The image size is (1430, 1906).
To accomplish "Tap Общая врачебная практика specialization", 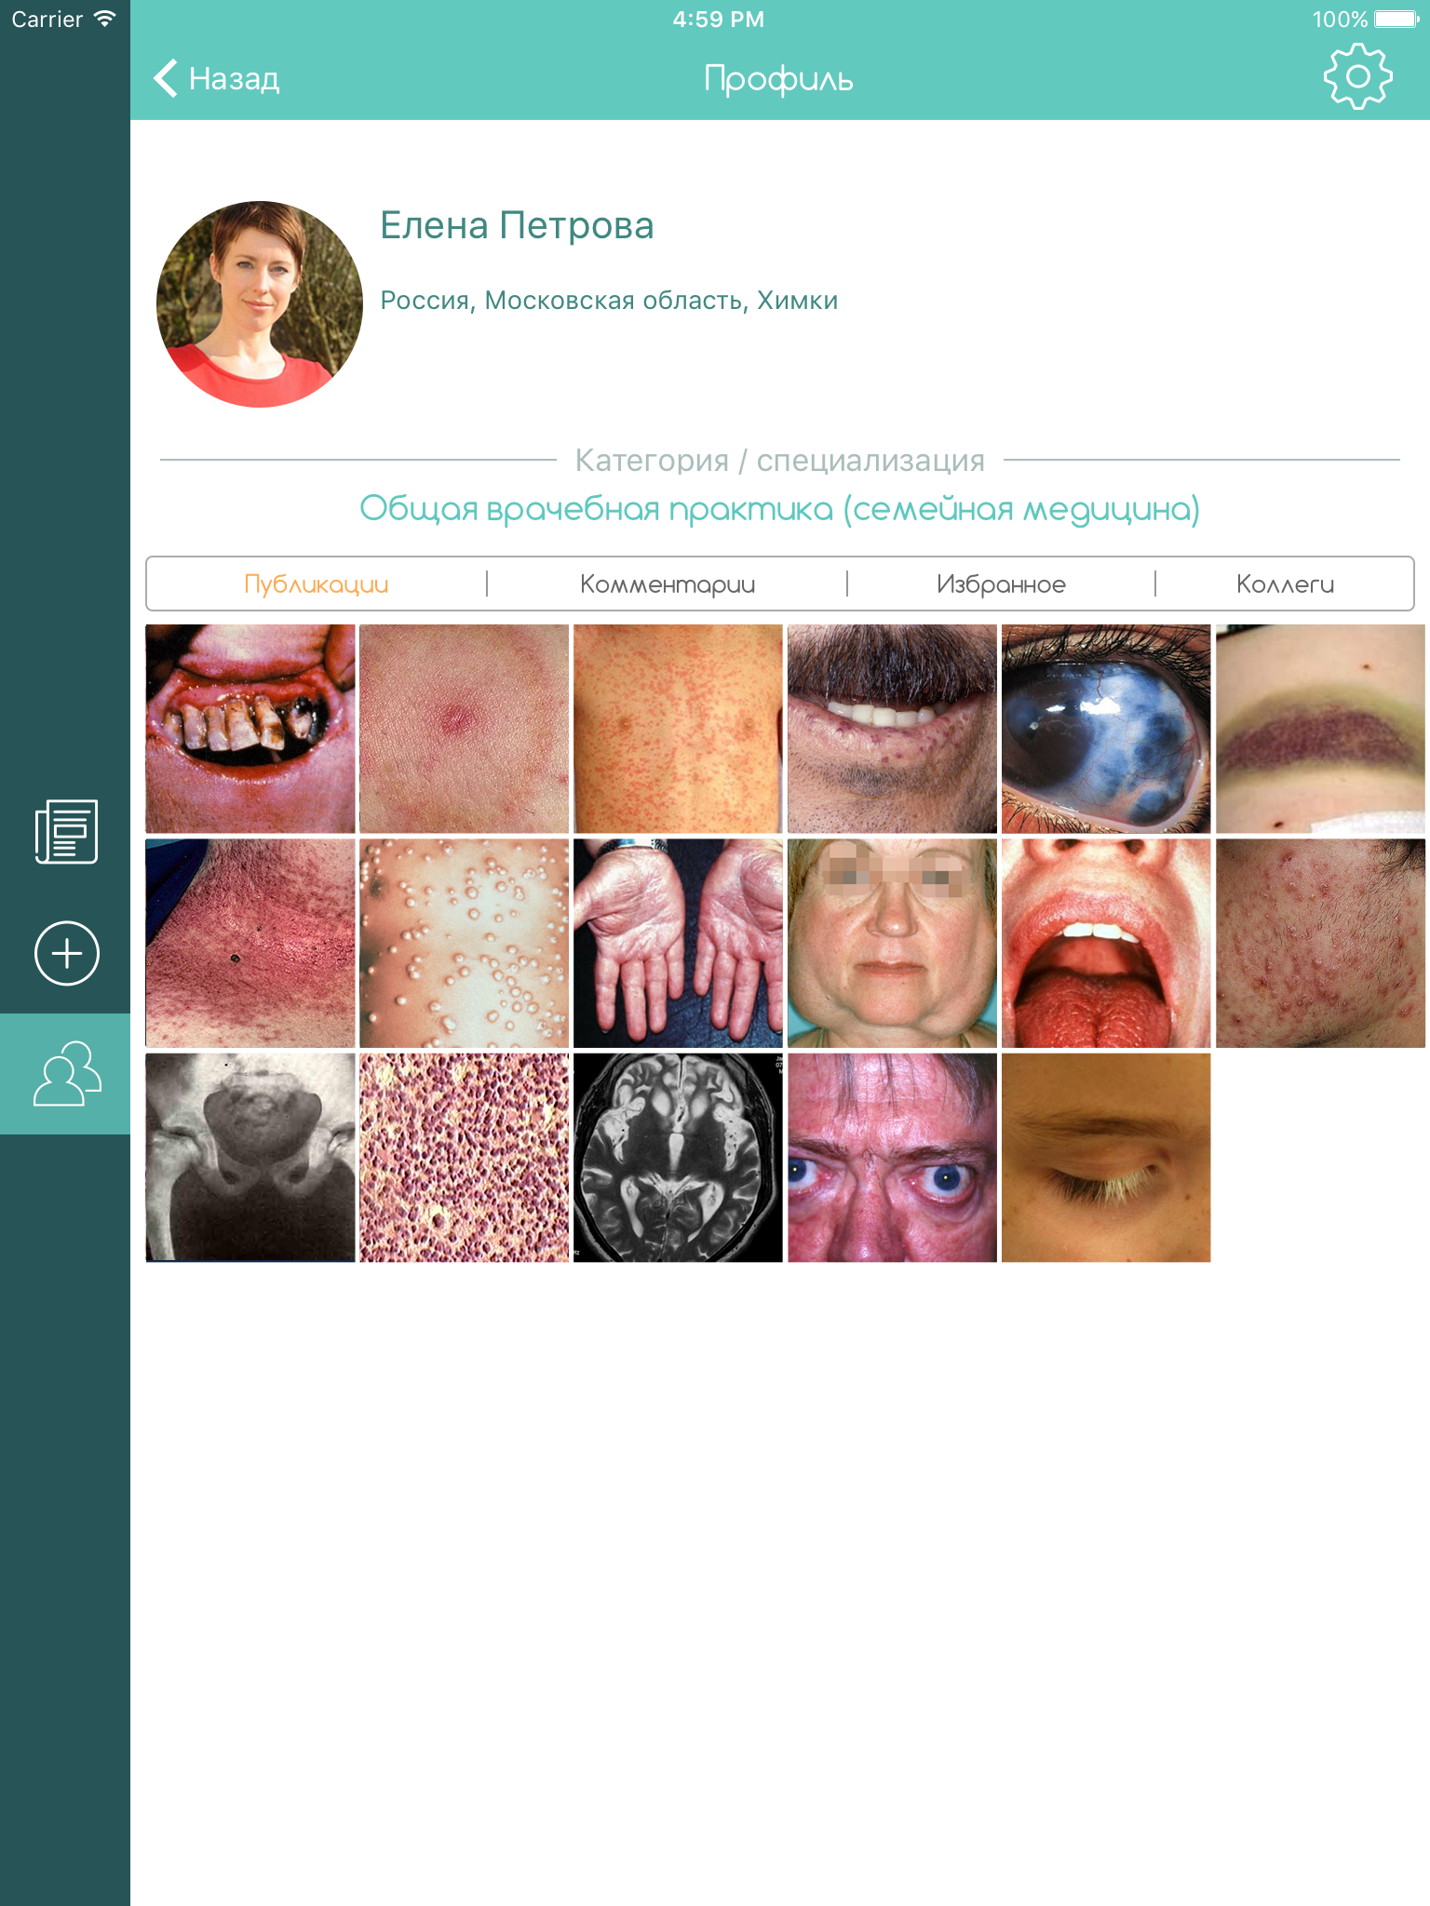I will point(780,509).
